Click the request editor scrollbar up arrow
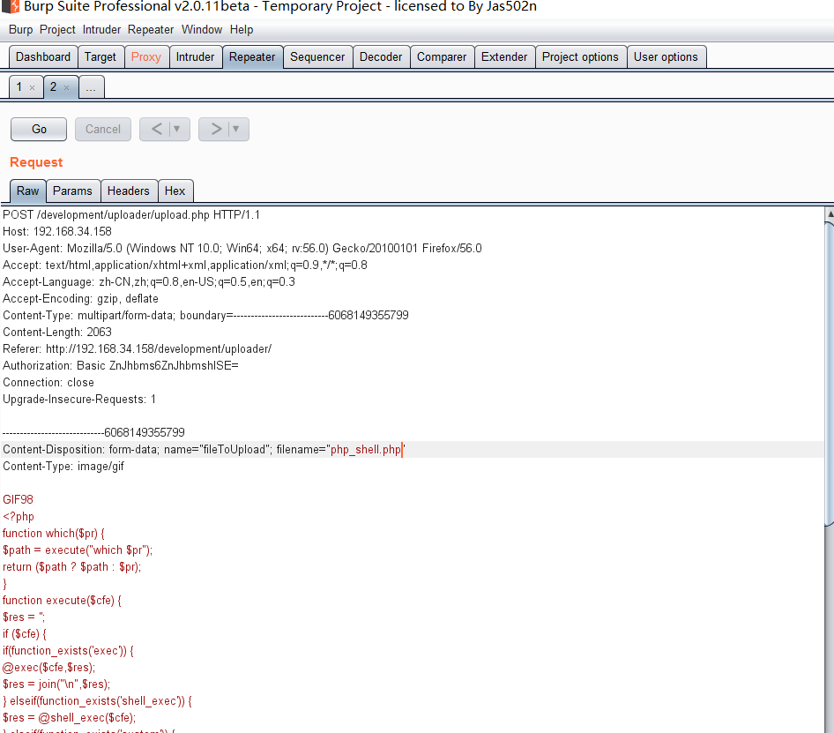 click(830, 214)
